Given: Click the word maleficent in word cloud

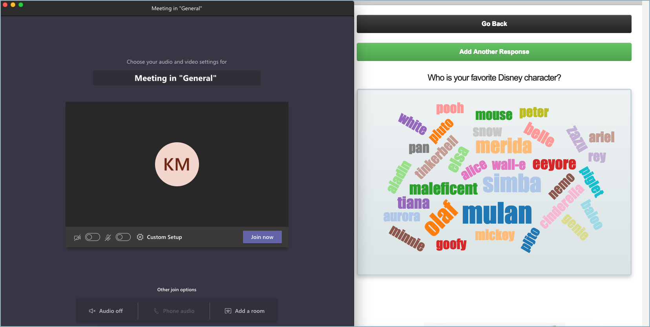Looking at the screenshot, I should click(x=444, y=189).
